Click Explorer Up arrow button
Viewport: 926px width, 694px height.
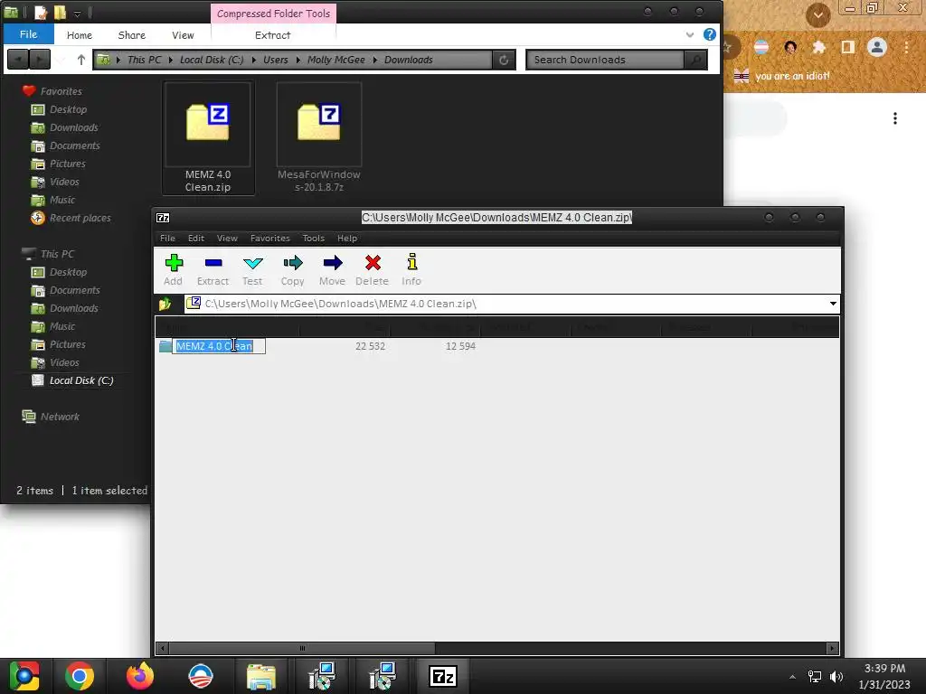click(x=80, y=60)
